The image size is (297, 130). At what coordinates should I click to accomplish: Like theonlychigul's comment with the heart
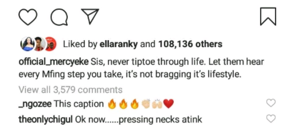[x=271, y=119]
